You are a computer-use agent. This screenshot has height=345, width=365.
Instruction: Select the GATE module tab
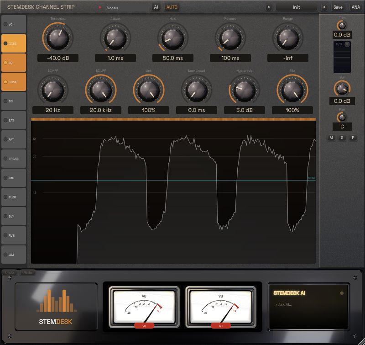tap(14, 43)
